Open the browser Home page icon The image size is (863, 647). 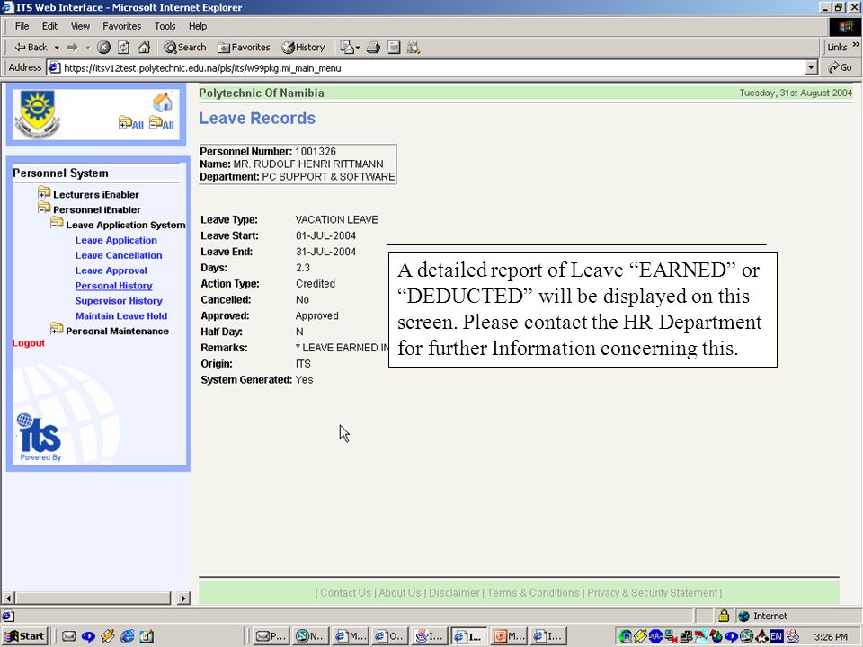point(144,48)
